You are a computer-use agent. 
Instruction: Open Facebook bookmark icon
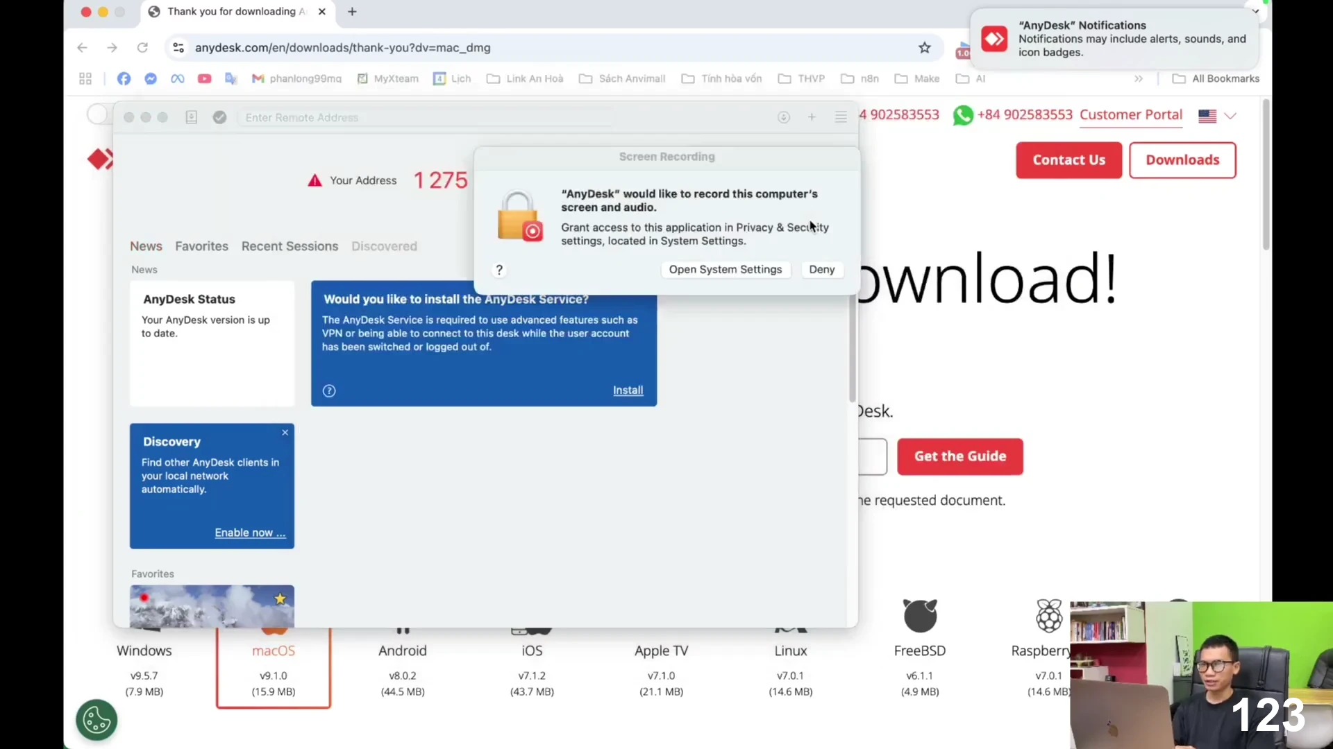pyautogui.click(x=124, y=78)
